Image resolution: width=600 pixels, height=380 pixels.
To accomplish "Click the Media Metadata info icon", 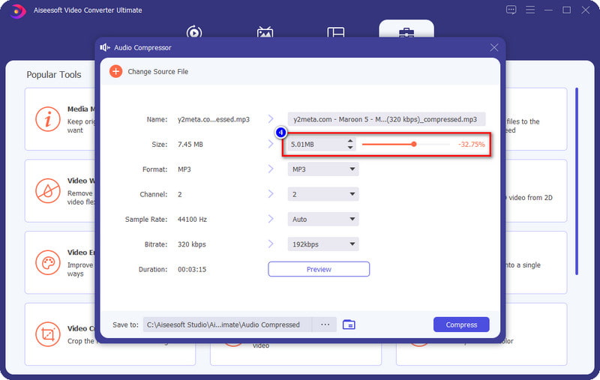I will (48, 118).
